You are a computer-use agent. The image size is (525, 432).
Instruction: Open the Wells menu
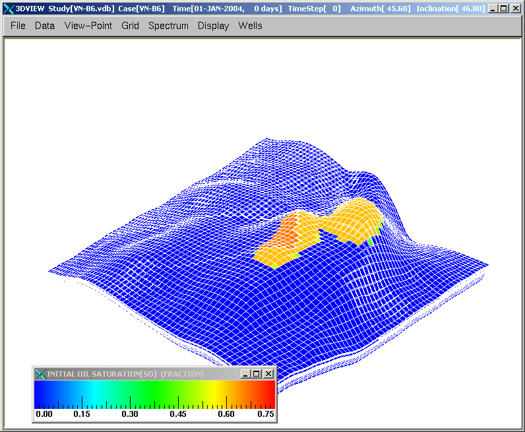click(x=250, y=26)
